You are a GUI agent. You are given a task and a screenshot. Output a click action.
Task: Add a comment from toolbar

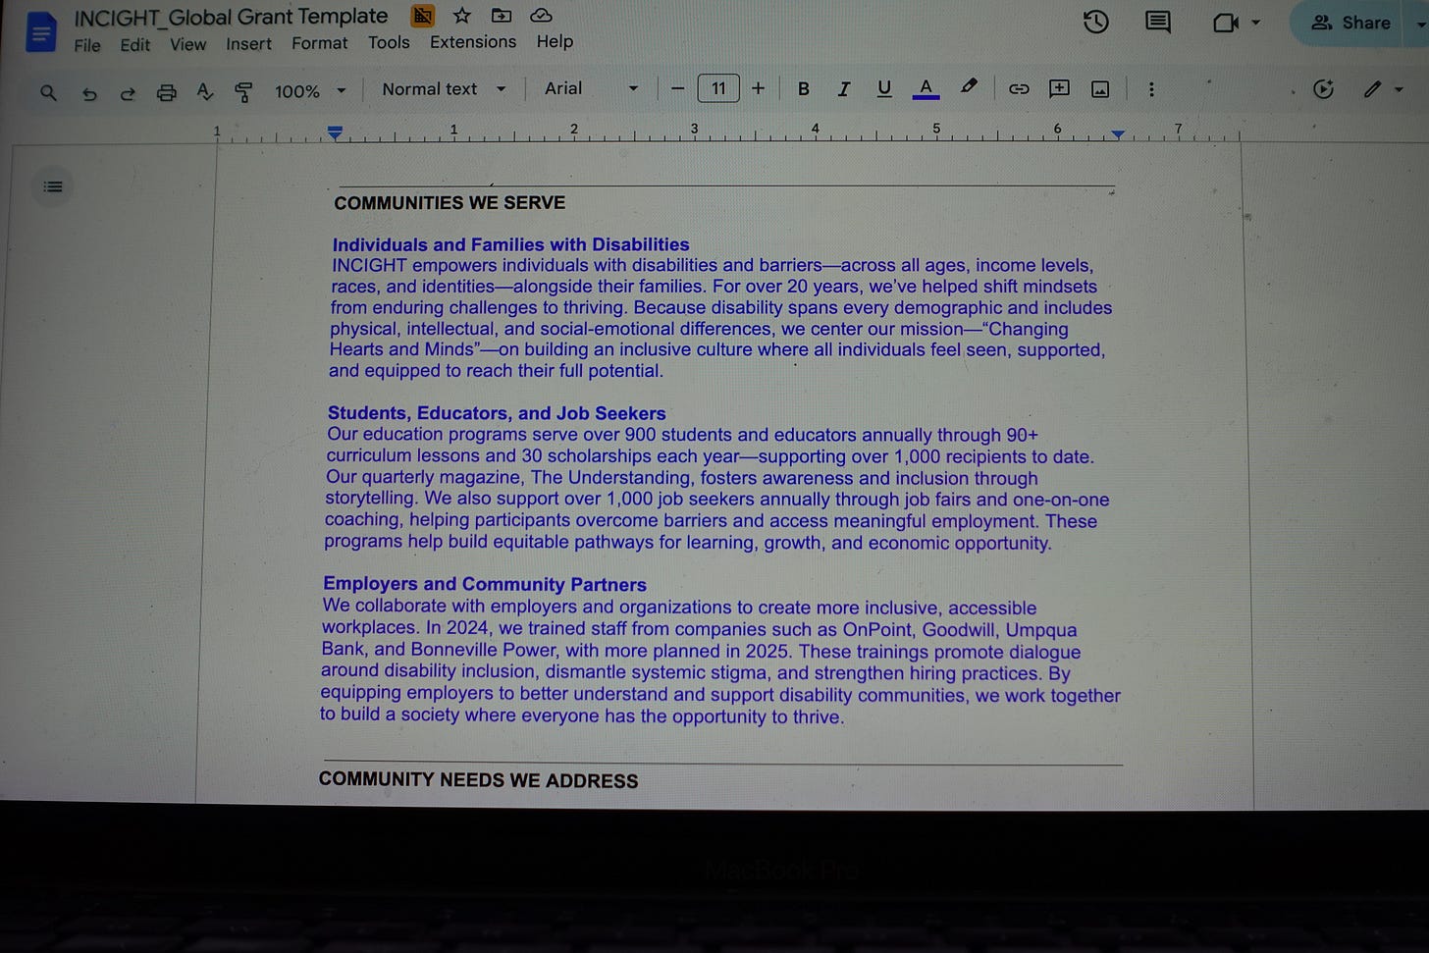[x=1059, y=89]
